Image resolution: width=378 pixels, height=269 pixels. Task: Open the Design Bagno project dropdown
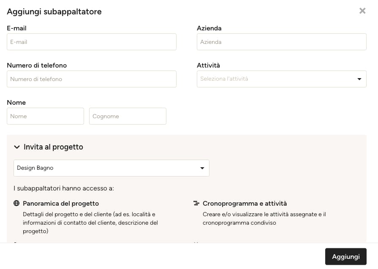(111, 168)
